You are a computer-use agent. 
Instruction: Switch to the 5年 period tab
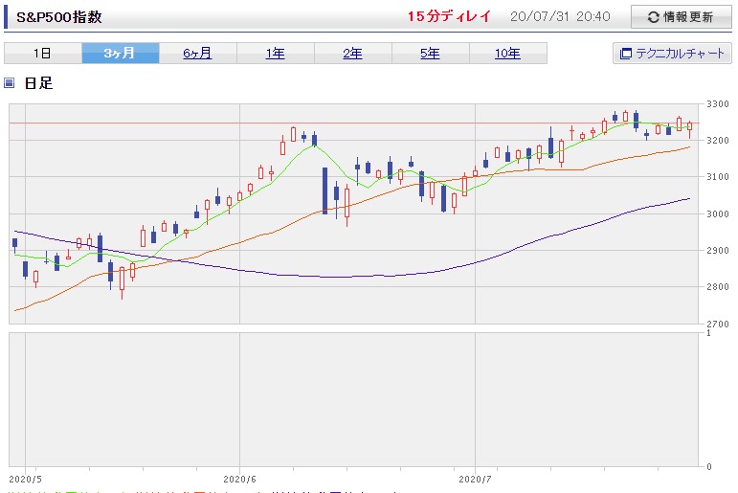[x=430, y=54]
